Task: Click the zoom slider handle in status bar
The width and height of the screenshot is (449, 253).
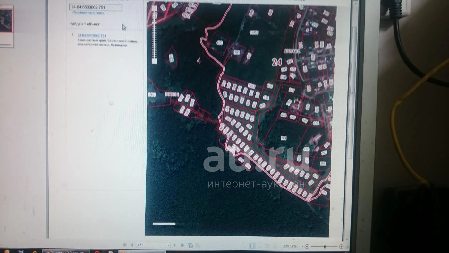Action: coord(325,247)
